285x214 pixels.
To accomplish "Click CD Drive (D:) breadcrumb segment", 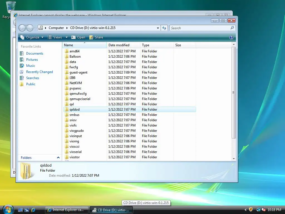I will pyautogui.click(x=93, y=28).
